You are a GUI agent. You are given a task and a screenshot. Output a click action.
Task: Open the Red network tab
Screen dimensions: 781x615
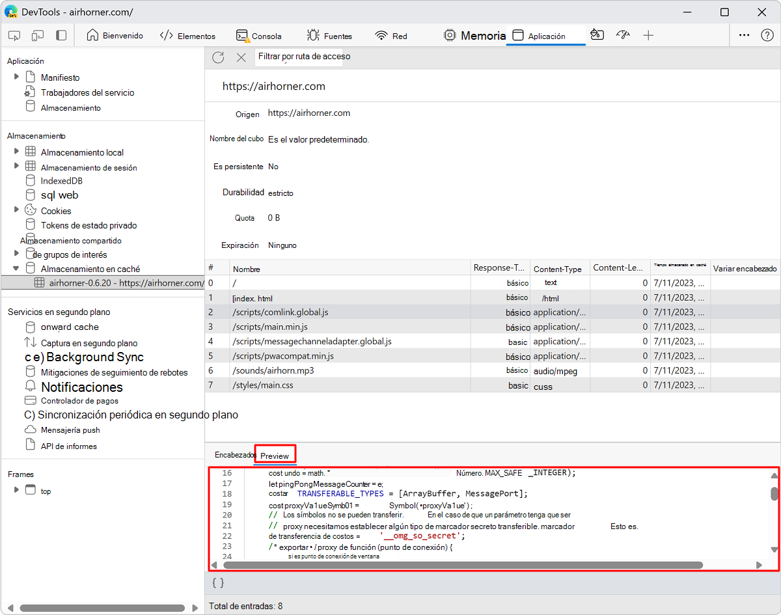pyautogui.click(x=391, y=36)
